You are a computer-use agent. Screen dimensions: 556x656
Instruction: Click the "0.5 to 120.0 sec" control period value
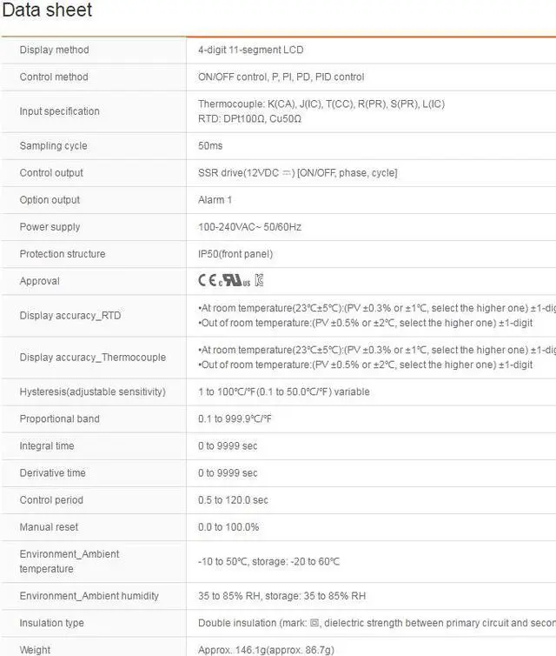pyautogui.click(x=233, y=499)
